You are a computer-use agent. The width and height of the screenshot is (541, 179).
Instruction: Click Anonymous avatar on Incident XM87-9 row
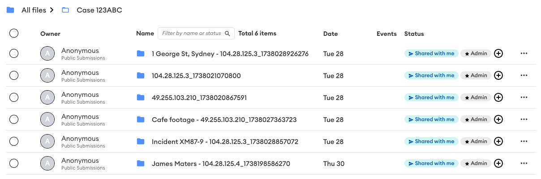(x=47, y=142)
